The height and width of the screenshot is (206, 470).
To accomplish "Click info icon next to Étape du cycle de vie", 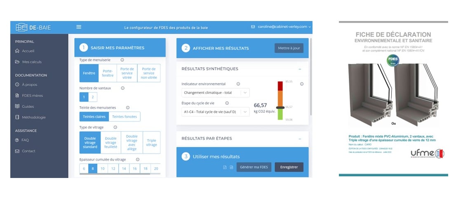I will 227,103.
